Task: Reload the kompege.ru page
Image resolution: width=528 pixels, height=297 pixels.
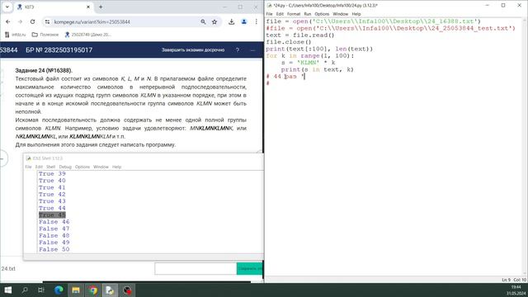Action: click(x=32, y=21)
